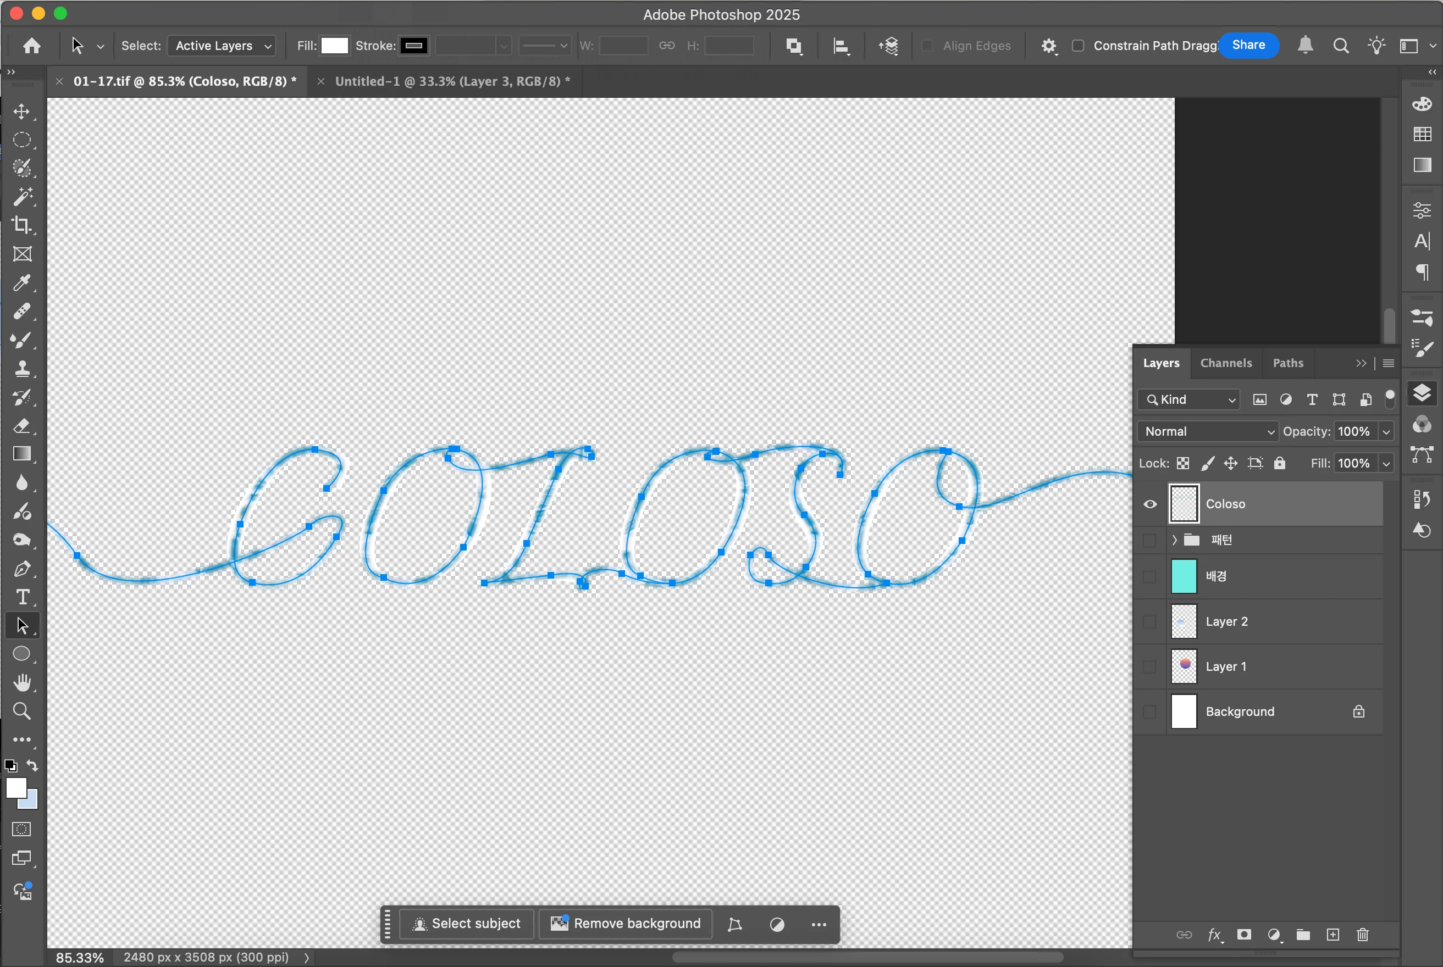Viewport: 1443px width, 967px height.
Task: Click the layer effects fx icon
Action: 1214,935
